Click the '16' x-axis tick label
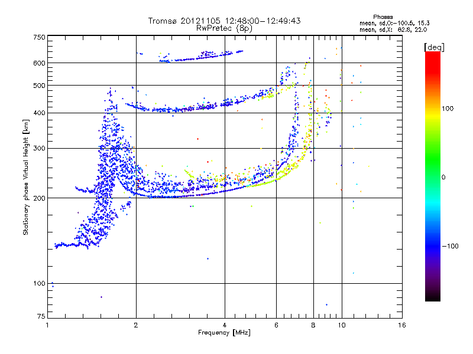 [x=402, y=325]
